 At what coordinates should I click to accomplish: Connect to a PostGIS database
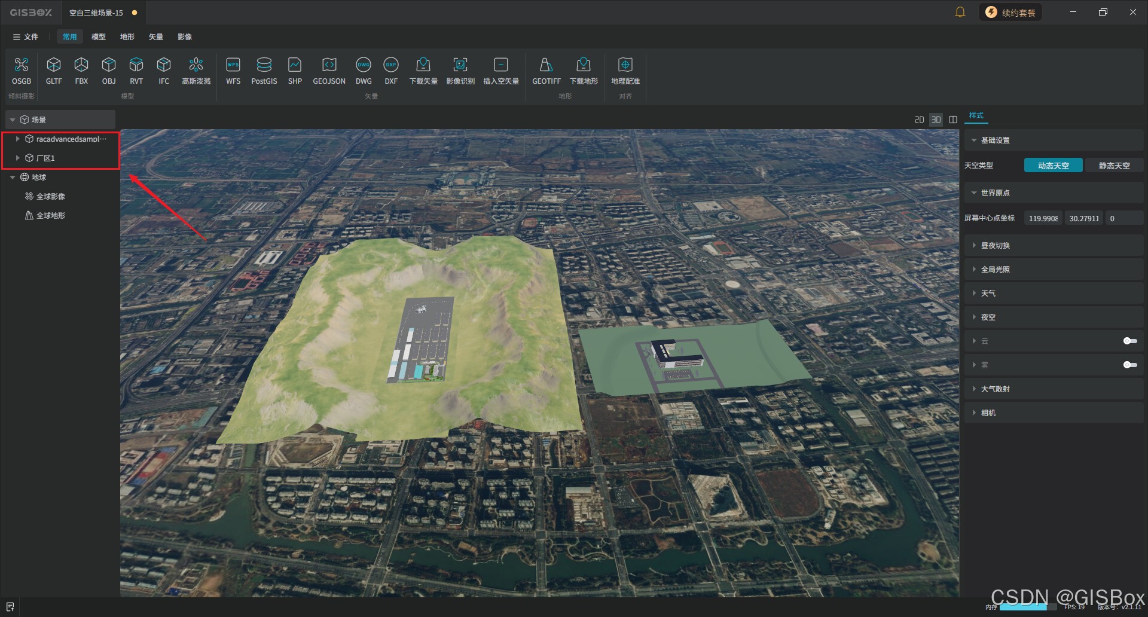click(264, 71)
